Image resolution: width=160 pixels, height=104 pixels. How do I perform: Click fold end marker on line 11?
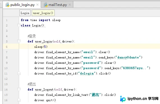19,73
